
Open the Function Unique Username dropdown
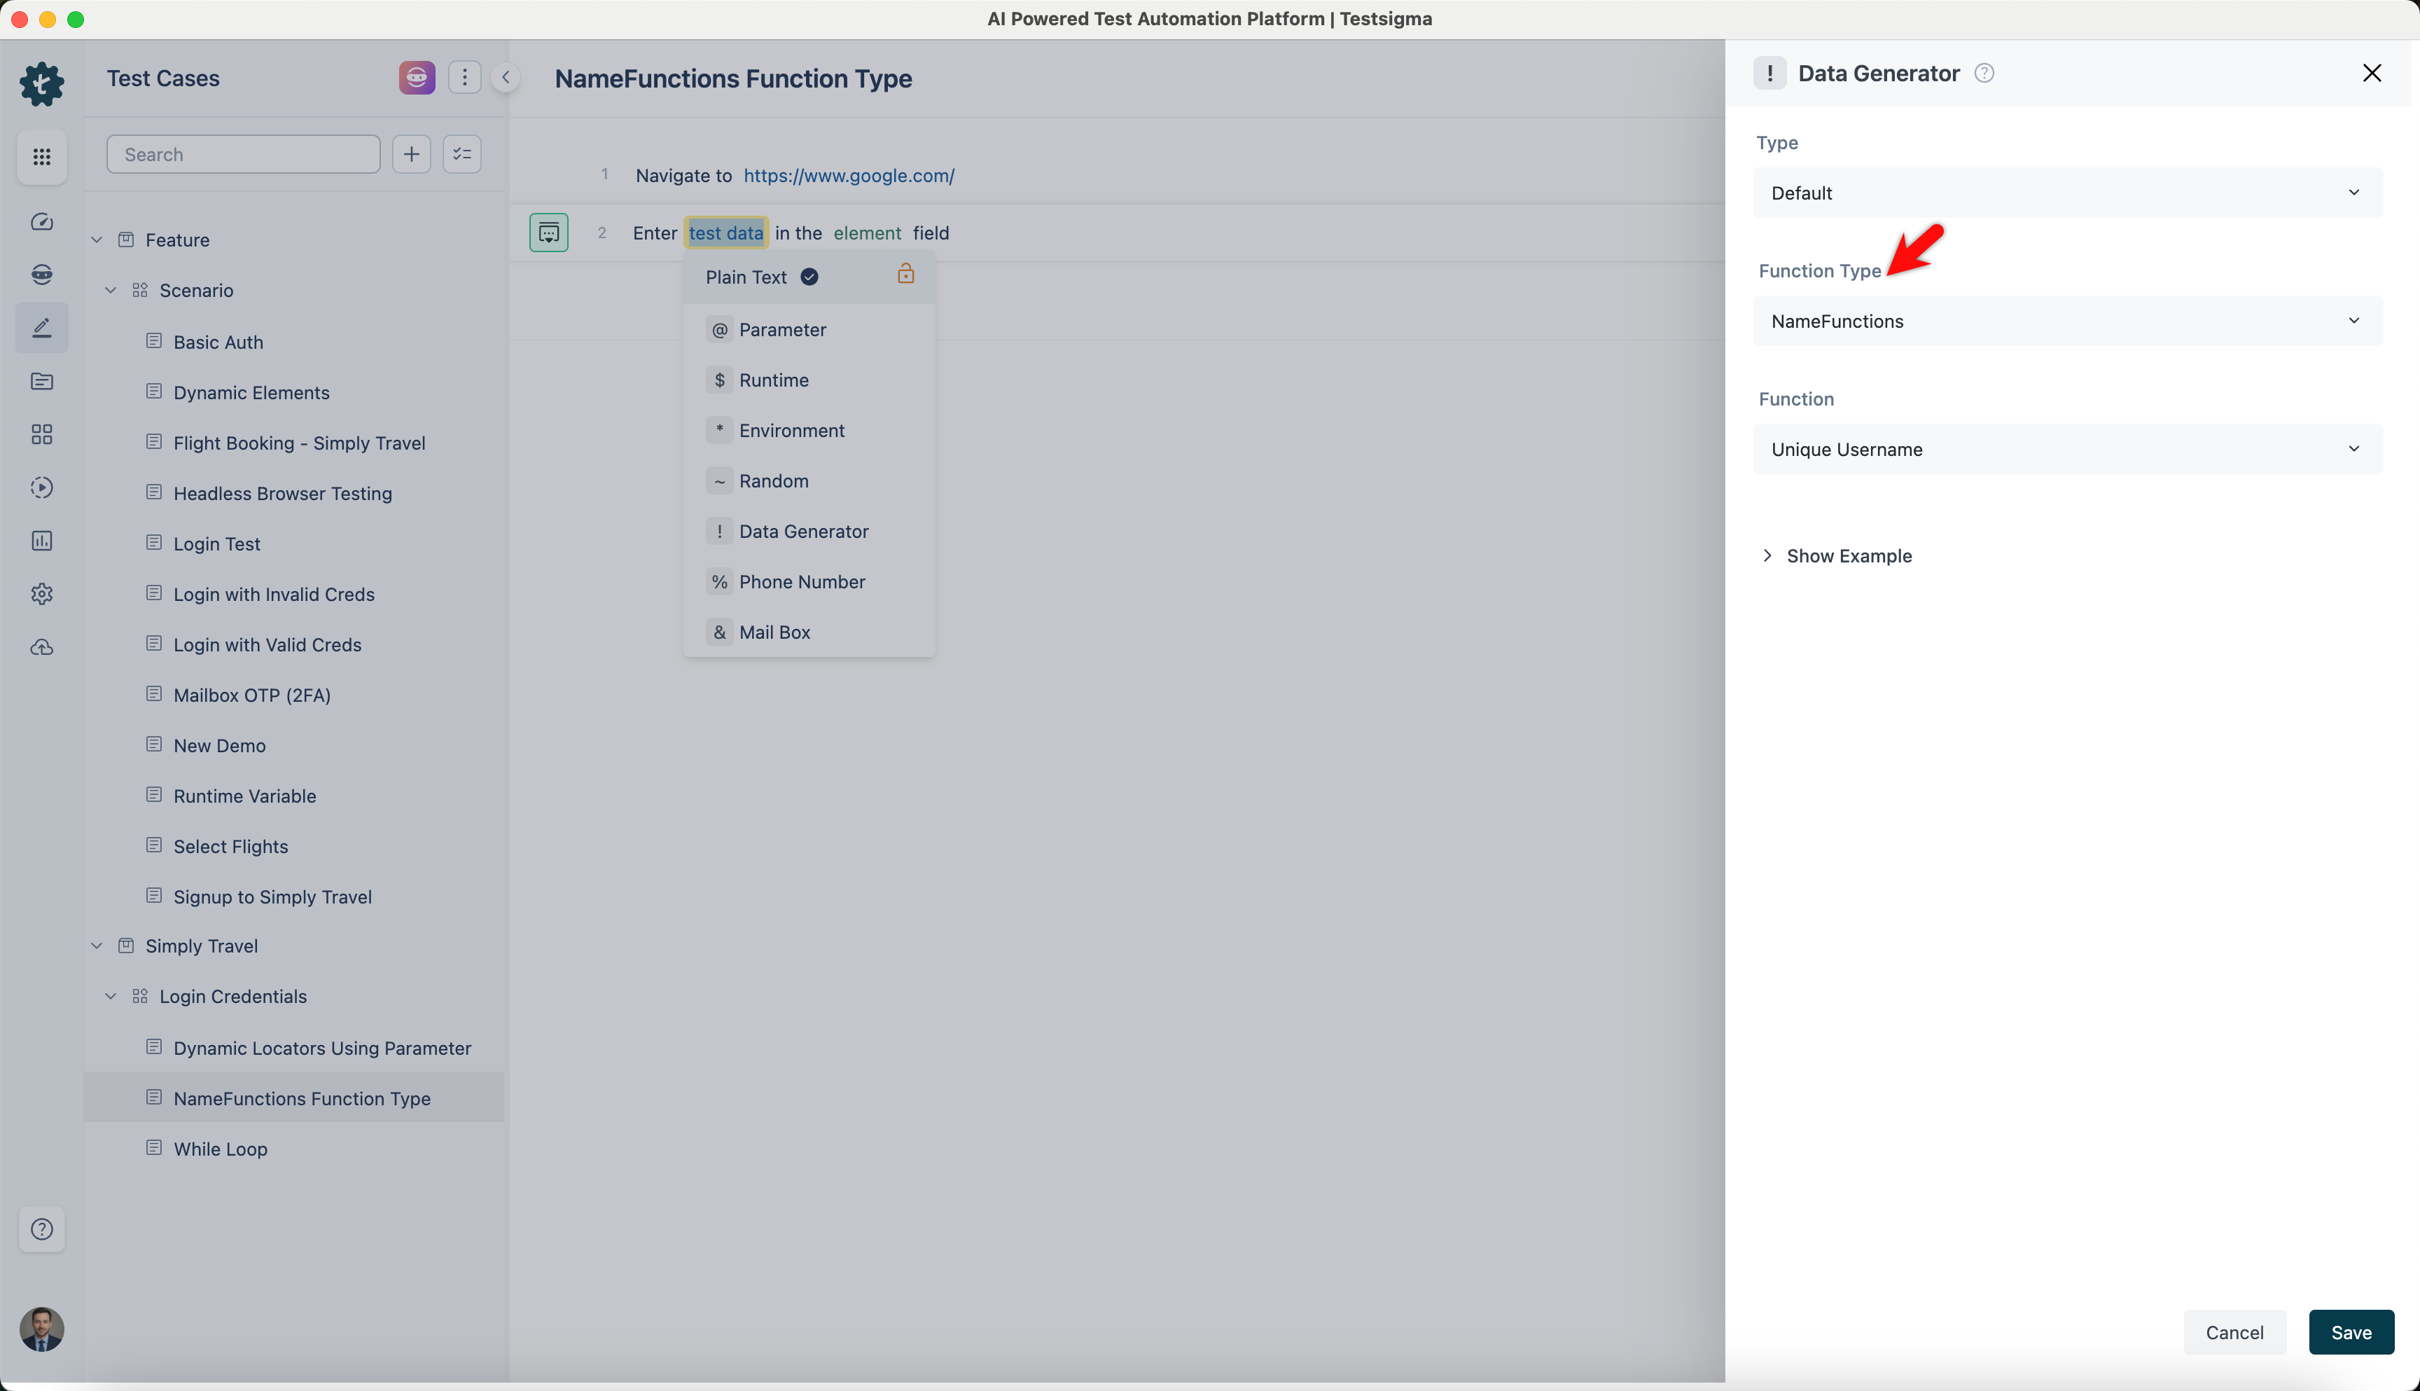tap(2066, 449)
